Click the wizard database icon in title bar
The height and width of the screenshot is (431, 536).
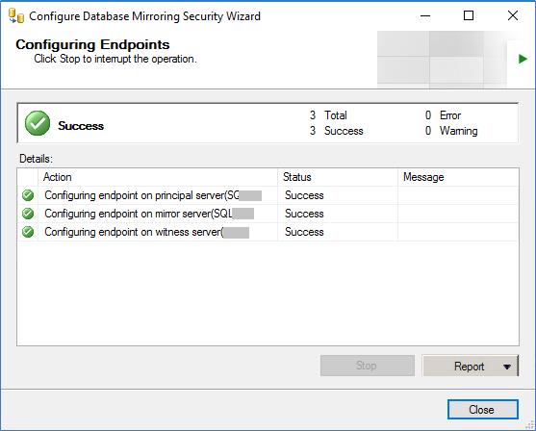[x=16, y=16]
